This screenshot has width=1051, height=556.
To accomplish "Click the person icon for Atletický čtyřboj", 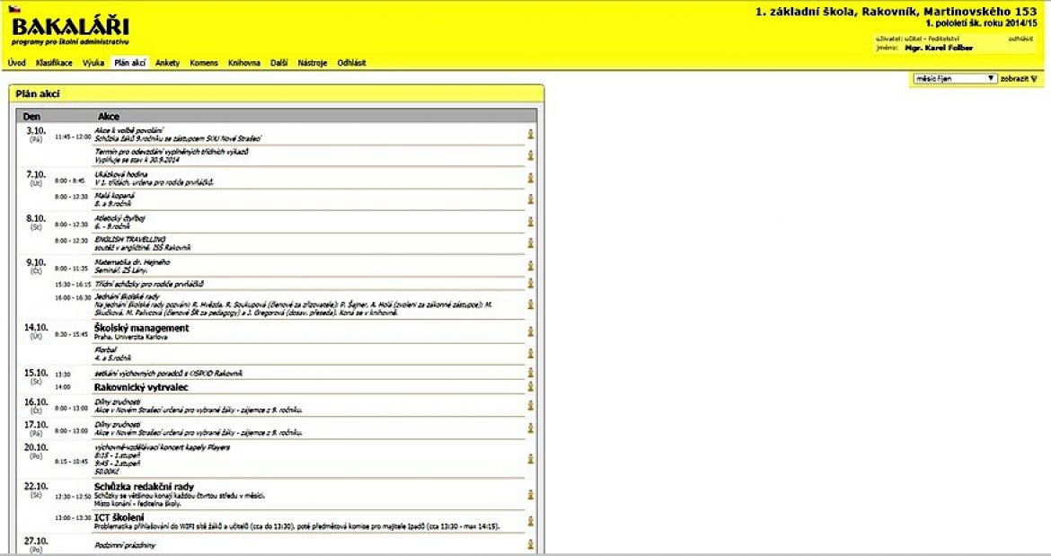I will [530, 221].
